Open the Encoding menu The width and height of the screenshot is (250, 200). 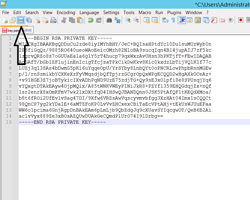coord(66,12)
